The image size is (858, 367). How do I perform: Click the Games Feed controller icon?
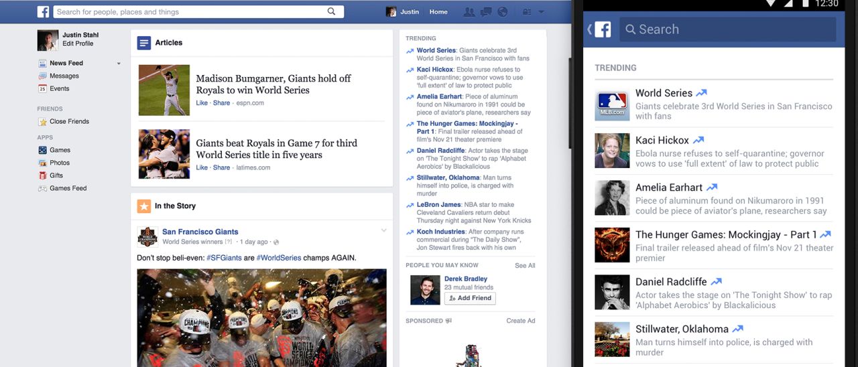[42, 188]
